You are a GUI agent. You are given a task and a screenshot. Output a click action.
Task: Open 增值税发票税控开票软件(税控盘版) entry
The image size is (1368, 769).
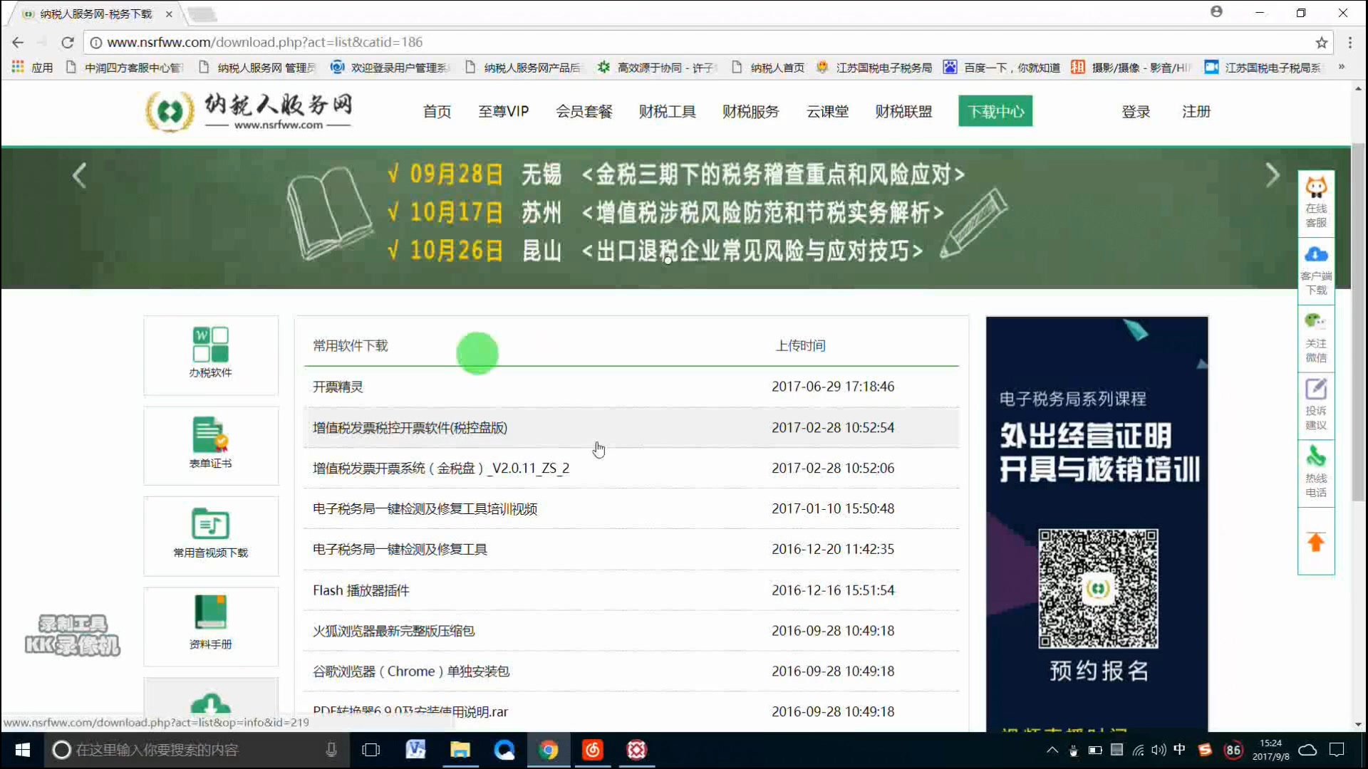pos(410,427)
